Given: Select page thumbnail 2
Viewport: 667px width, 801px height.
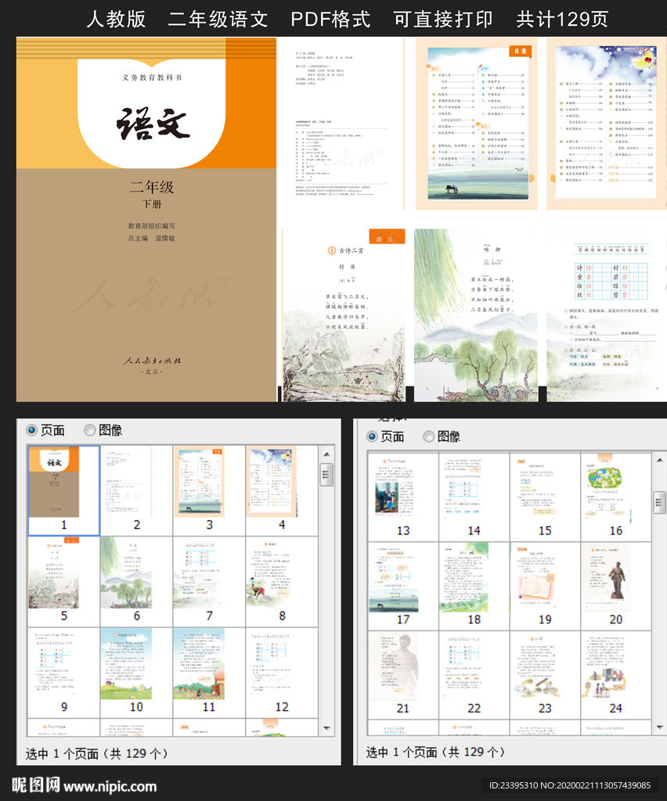Looking at the screenshot, I should tap(136, 490).
